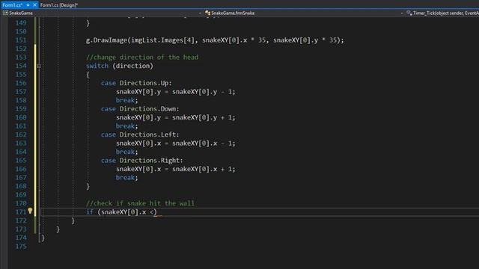This screenshot has height=269, width=479.
Task: Pin the Form1.cs* tab
Action: pyautogui.click(x=28, y=5)
